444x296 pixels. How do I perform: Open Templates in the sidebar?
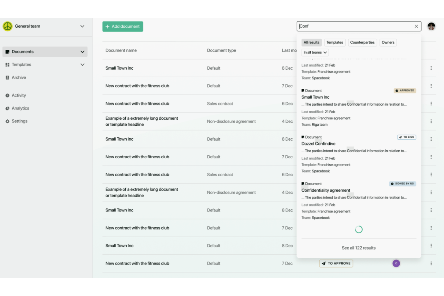click(x=21, y=64)
